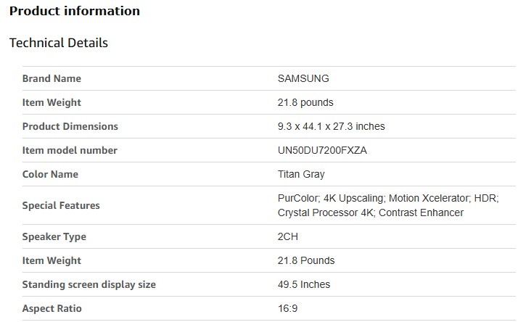Select the 49.5 Inches value
This screenshot has height=322, width=518.
[x=304, y=284]
